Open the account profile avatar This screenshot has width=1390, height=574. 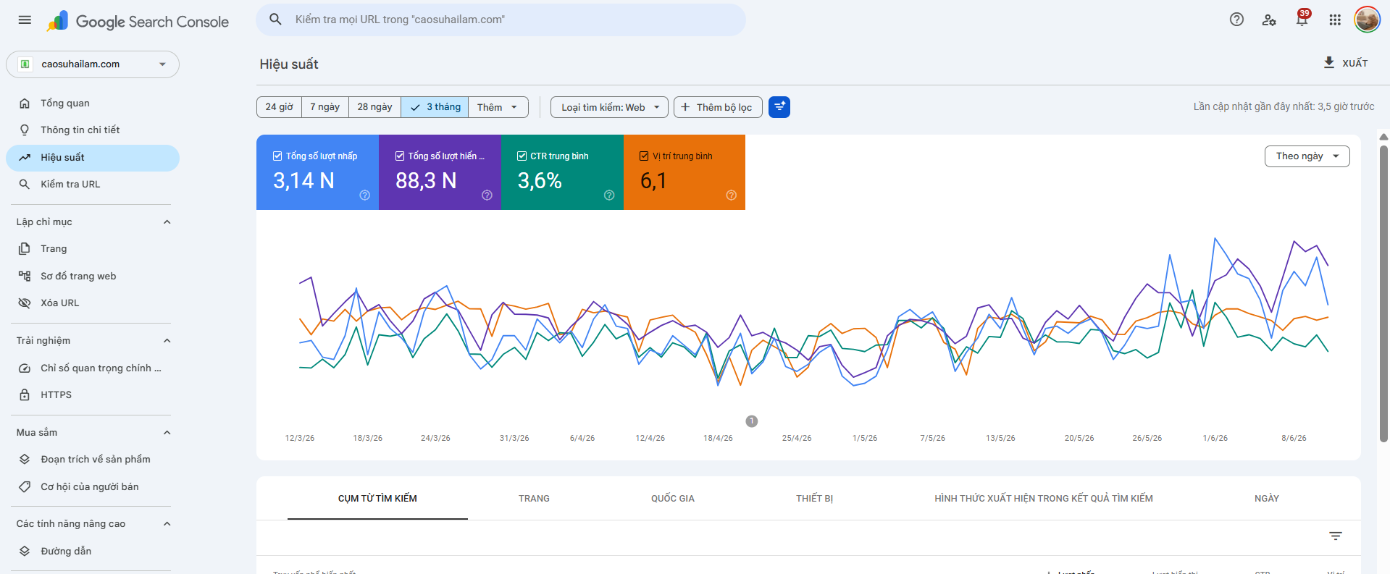[1367, 20]
